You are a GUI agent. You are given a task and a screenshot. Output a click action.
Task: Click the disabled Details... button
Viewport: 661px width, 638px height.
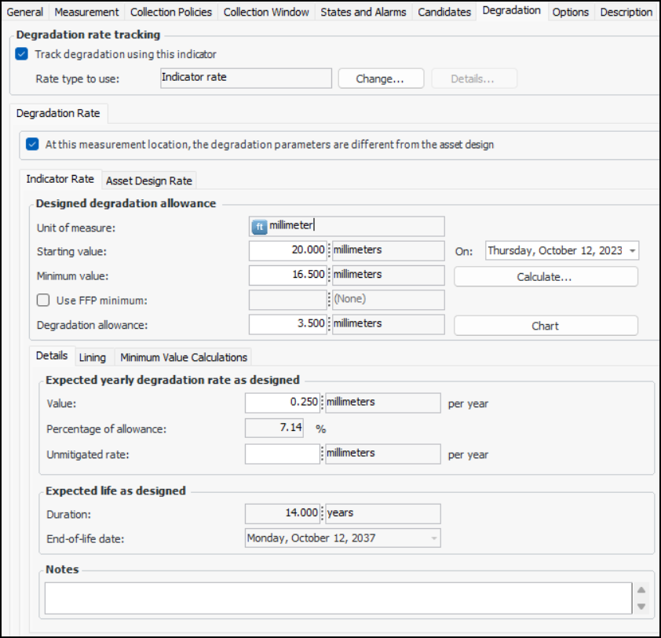474,78
